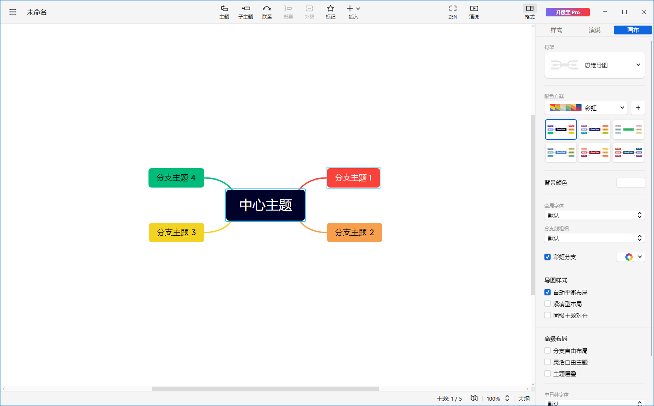Open the map overview book icon

tap(474, 398)
